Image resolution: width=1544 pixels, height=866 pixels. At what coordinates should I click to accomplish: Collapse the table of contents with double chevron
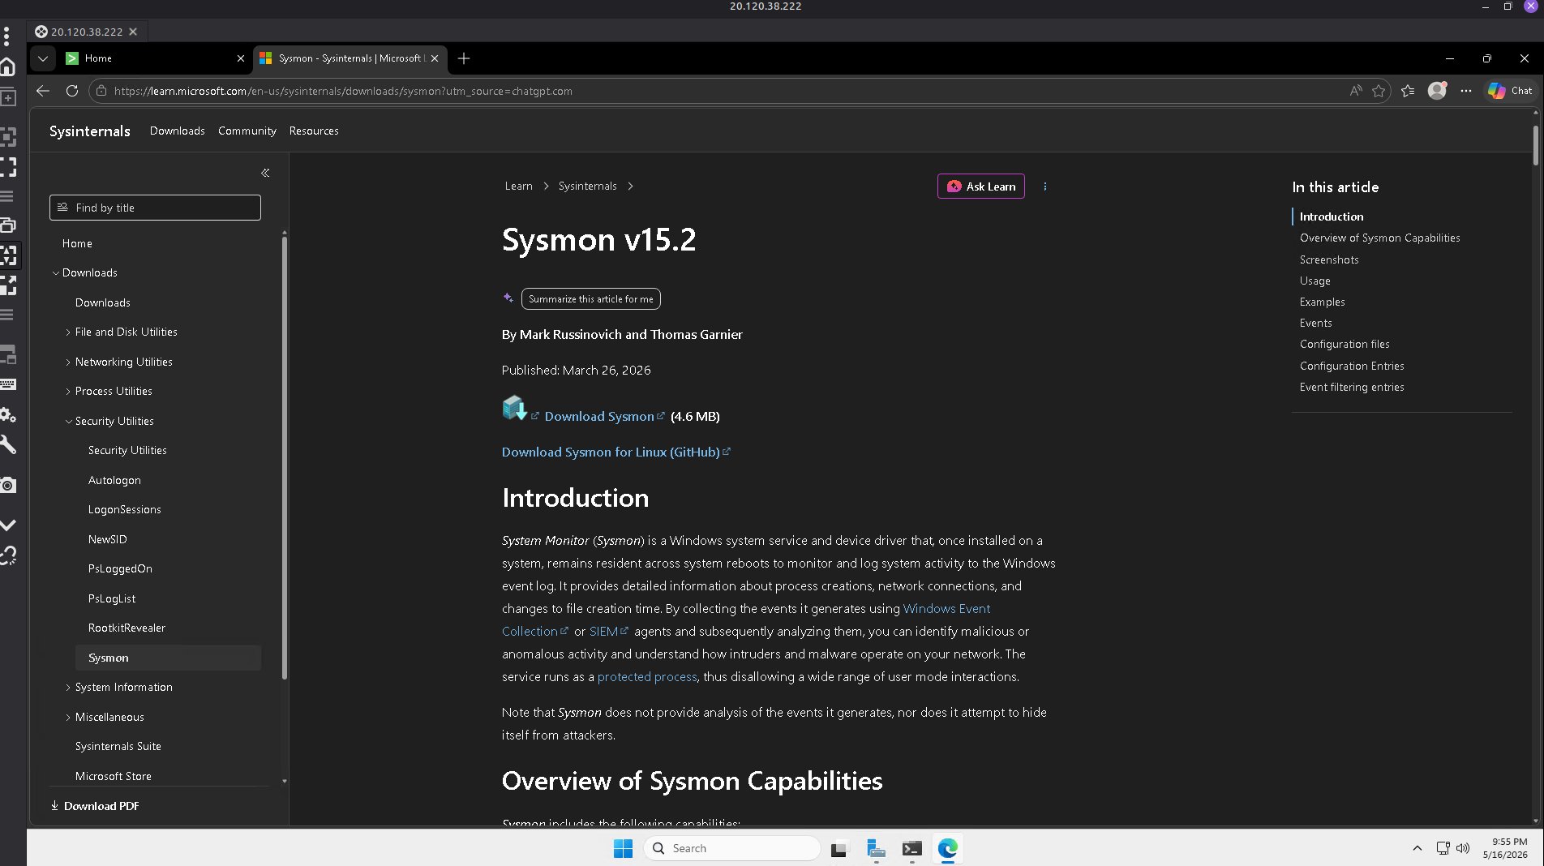pyautogui.click(x=265, y=173)
